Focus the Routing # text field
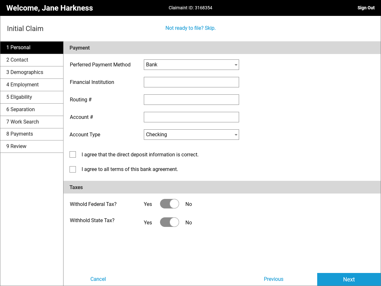This screenshot has width=381, height=286. [x=191, y=99]
